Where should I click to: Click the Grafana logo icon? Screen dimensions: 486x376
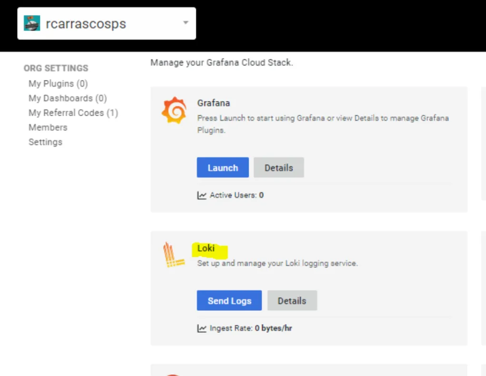click(174, 110)
